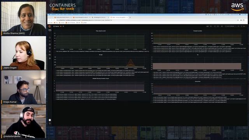Screen dimensions: 249x140
Task: Click the Add panel icon in dashboard toolbar
Action: point(207,26)
